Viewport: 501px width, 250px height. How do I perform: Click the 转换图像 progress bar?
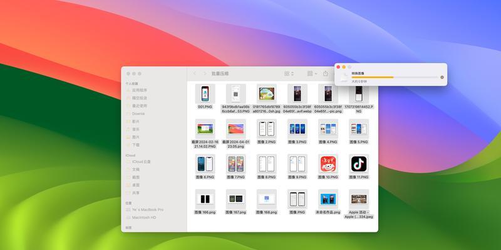pyautogui.click(x=395, y=77)
